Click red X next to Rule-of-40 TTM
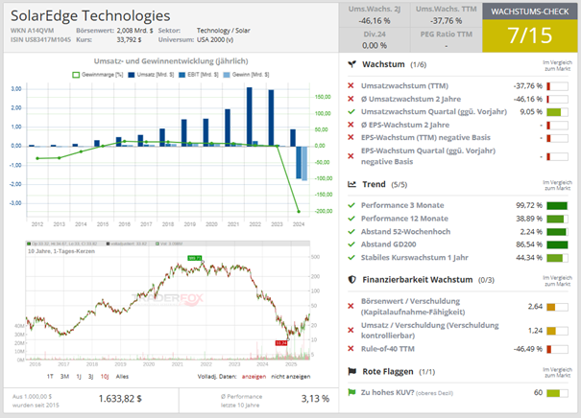Screen dimensions: 581x418 [351, 348]
